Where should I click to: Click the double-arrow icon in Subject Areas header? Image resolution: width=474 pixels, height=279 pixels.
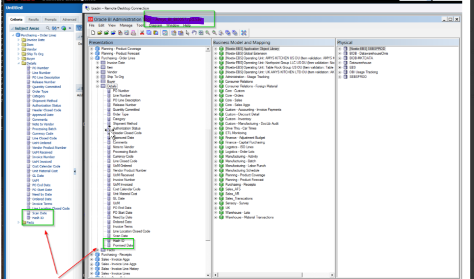point(70,28)
